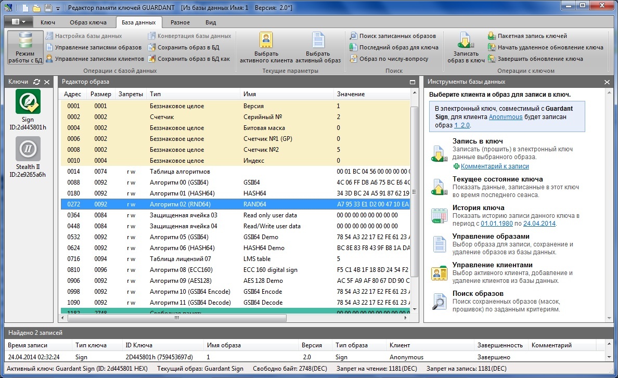618x378 pixels.
Task: Save image to database
Action: click(x=184, y=47)
